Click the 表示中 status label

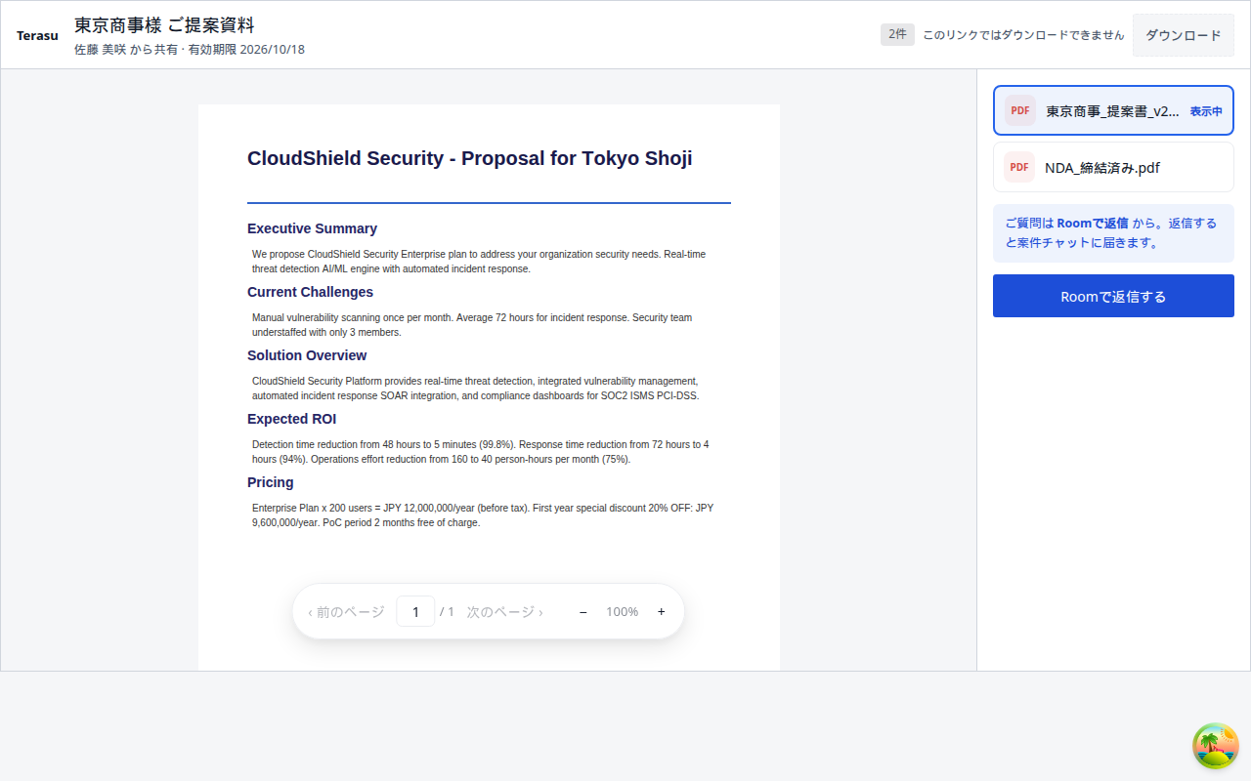[1206, 111]
